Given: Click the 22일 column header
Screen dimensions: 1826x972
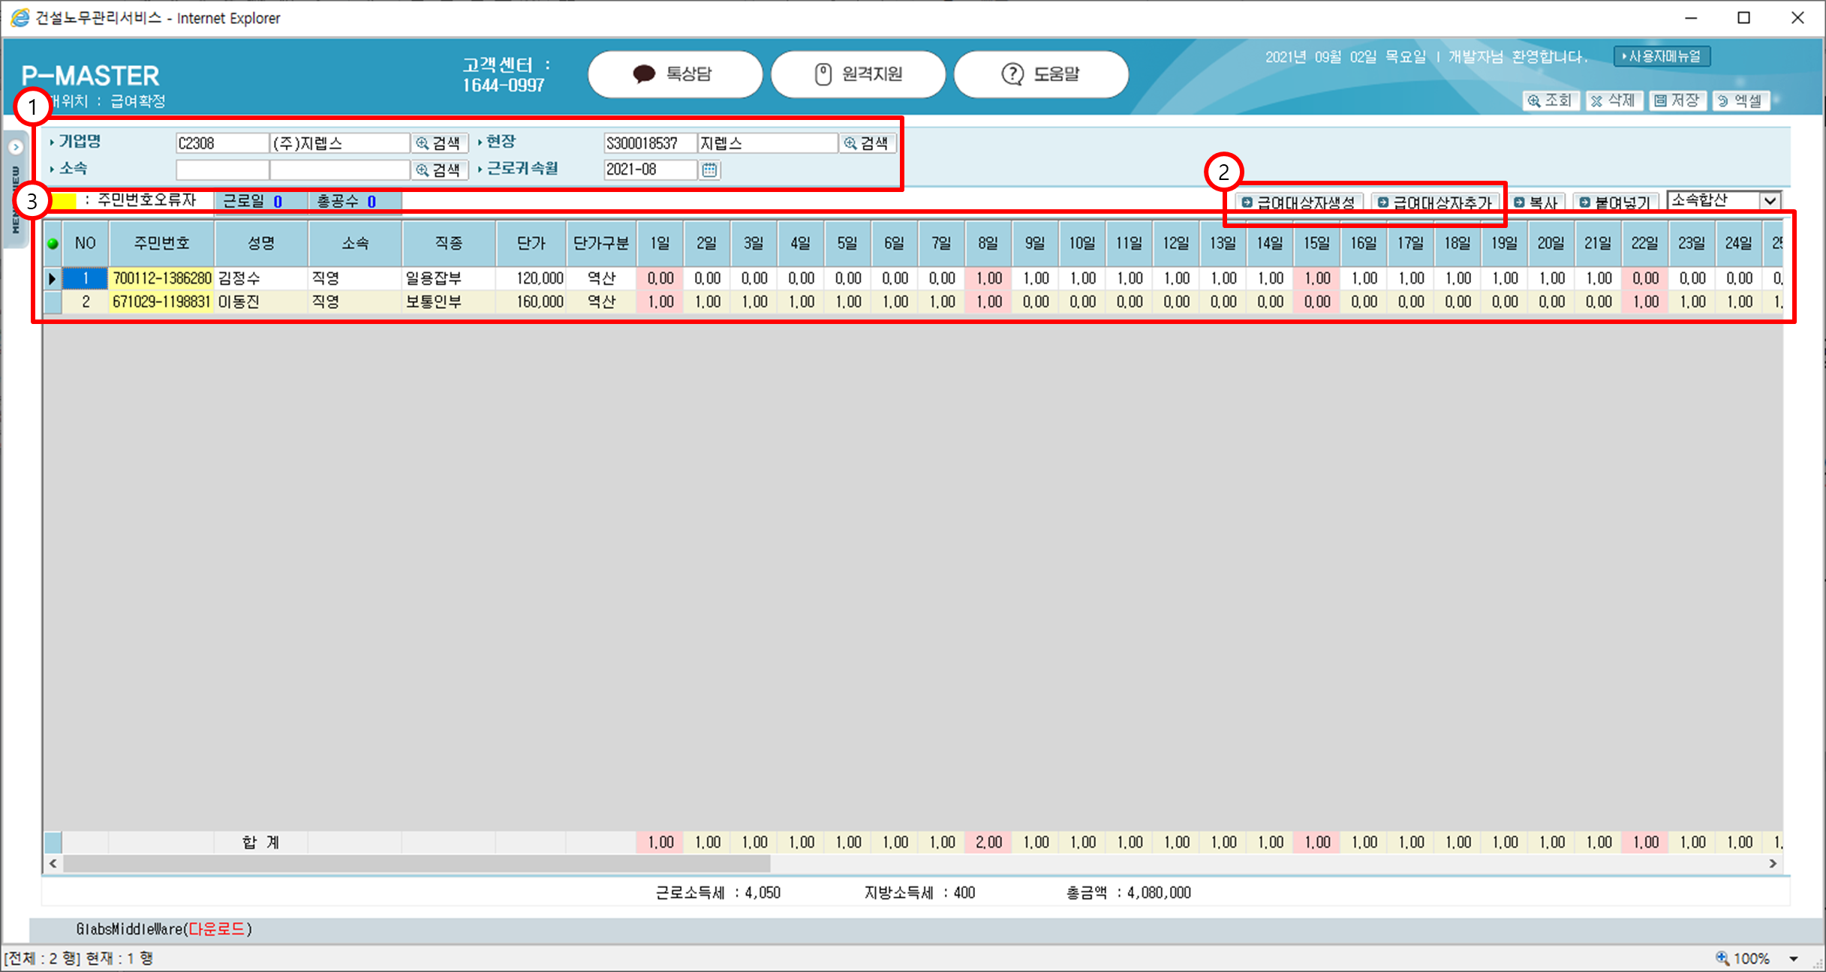Looking at the screenshot, I should tap(1645, 243).
